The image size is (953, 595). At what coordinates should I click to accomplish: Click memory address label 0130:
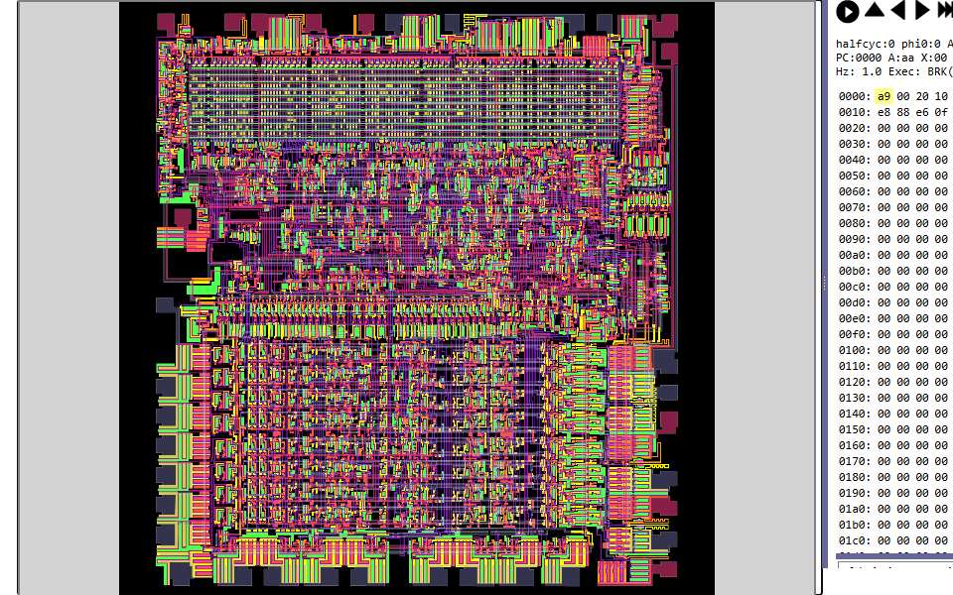click(x=855, y=398)
